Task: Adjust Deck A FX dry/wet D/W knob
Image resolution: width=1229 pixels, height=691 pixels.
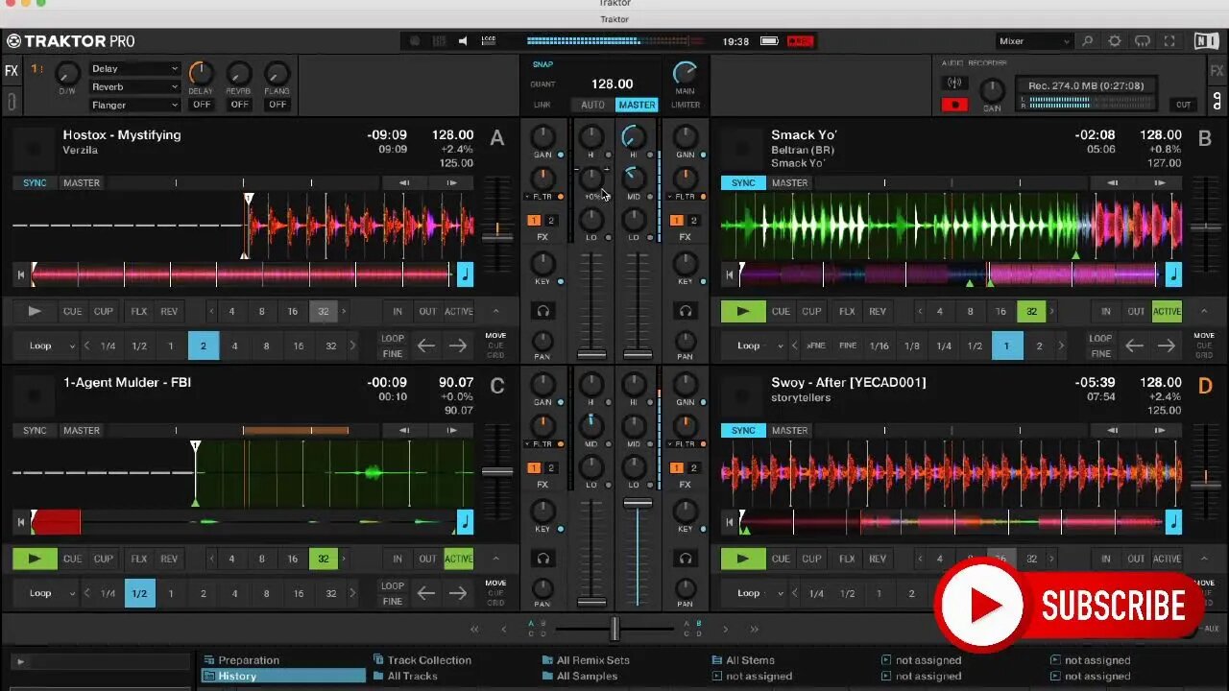Action: (x=67, y=74)
